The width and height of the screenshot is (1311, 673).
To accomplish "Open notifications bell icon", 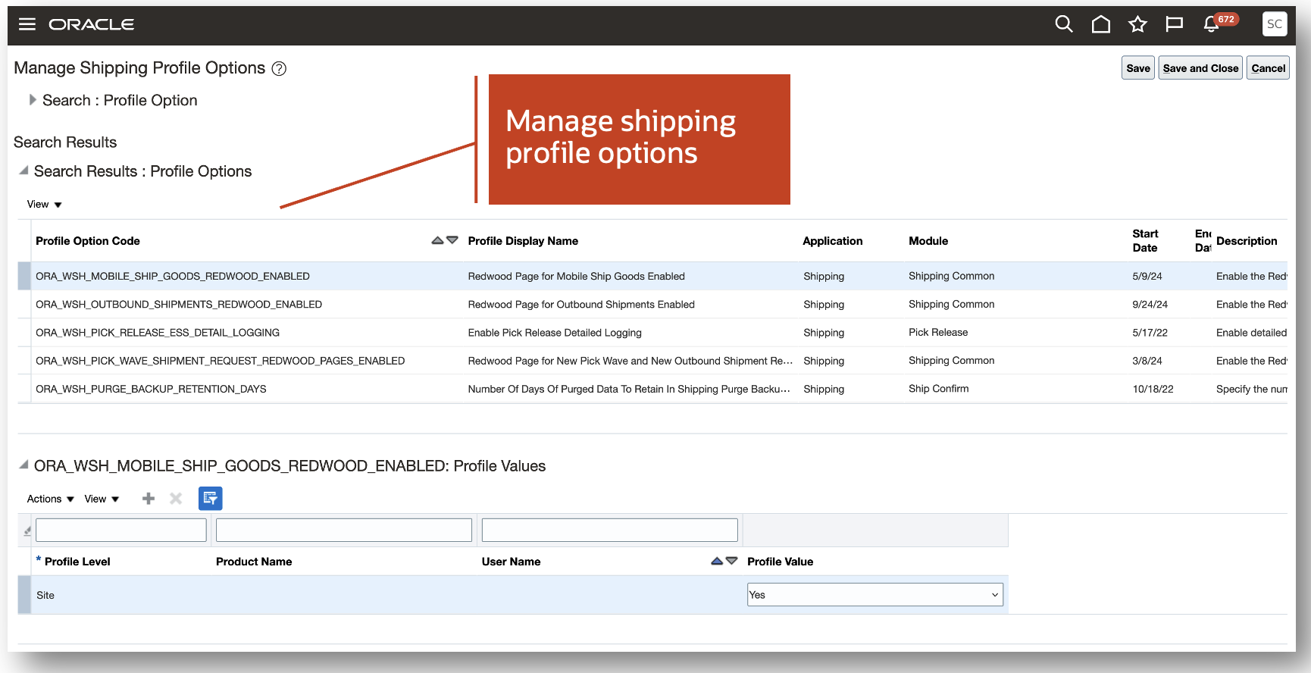I will coord(1211,24).
